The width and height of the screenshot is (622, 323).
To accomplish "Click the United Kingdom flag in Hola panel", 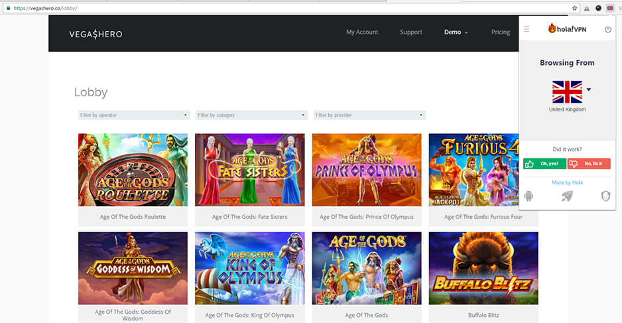I will 567,92.
